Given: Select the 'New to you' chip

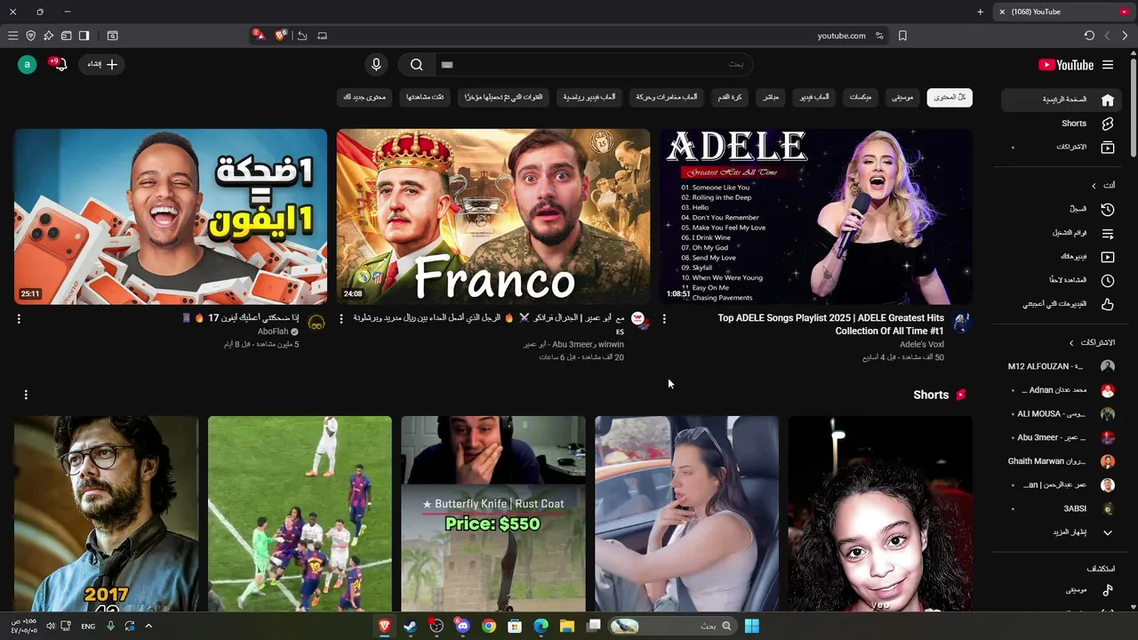Looking at the screenshot, I should click(365, 97).
